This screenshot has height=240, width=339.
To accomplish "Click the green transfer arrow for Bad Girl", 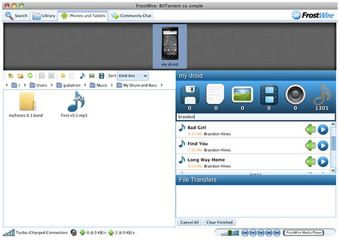I will (311, 130).
